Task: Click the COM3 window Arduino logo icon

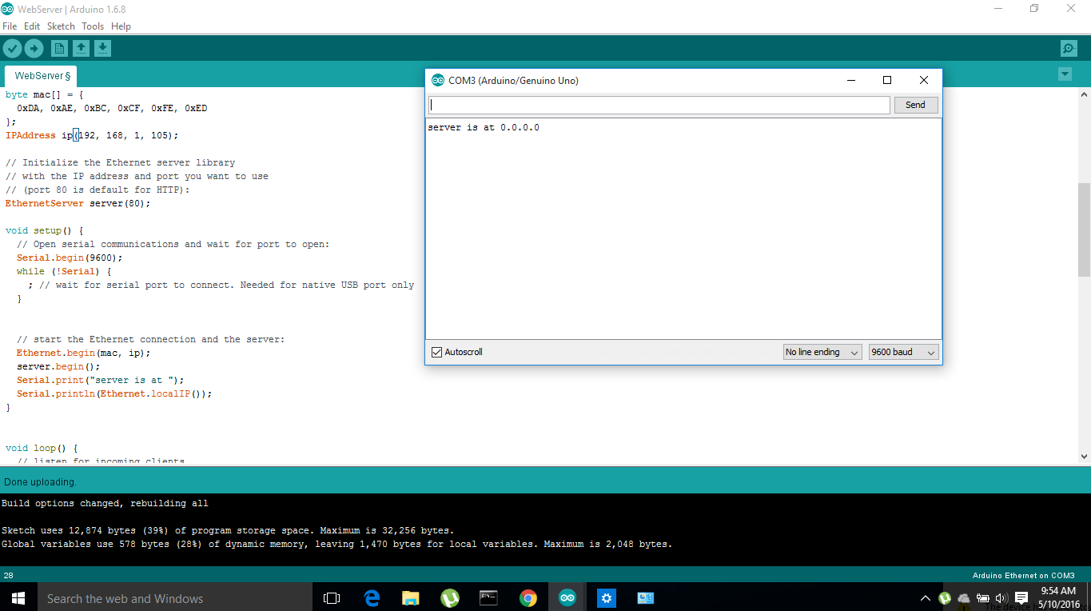Action: pos(437,80)
